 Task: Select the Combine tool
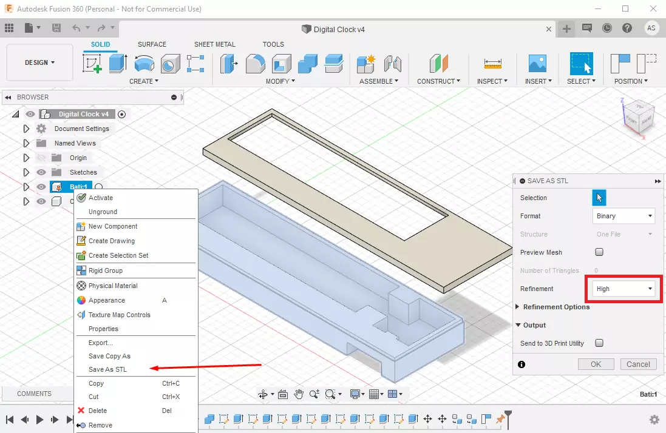coord(308,64)
